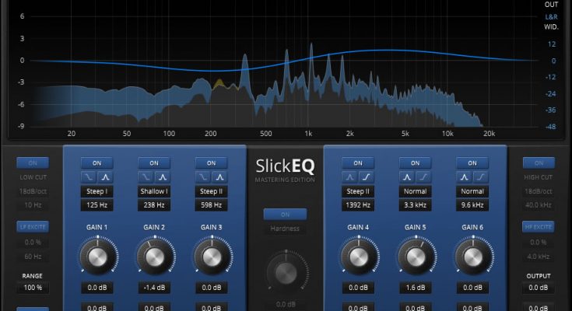The image size is (572, 311).
Task: Select bell shape for band 6
Action: (x=465, y=178)
